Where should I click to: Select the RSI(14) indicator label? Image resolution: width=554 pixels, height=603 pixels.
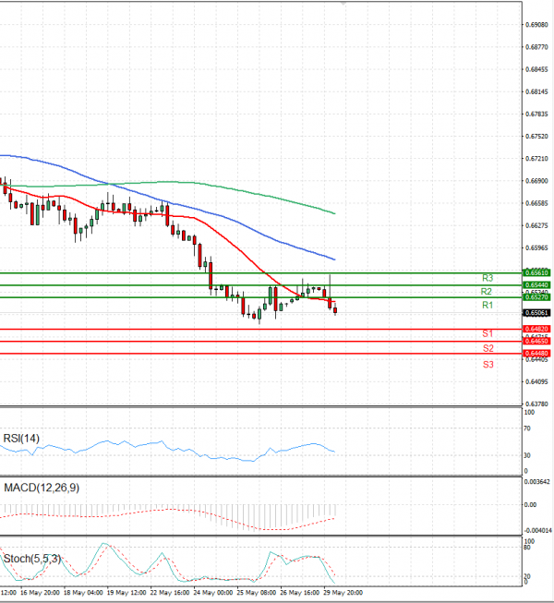21,438
